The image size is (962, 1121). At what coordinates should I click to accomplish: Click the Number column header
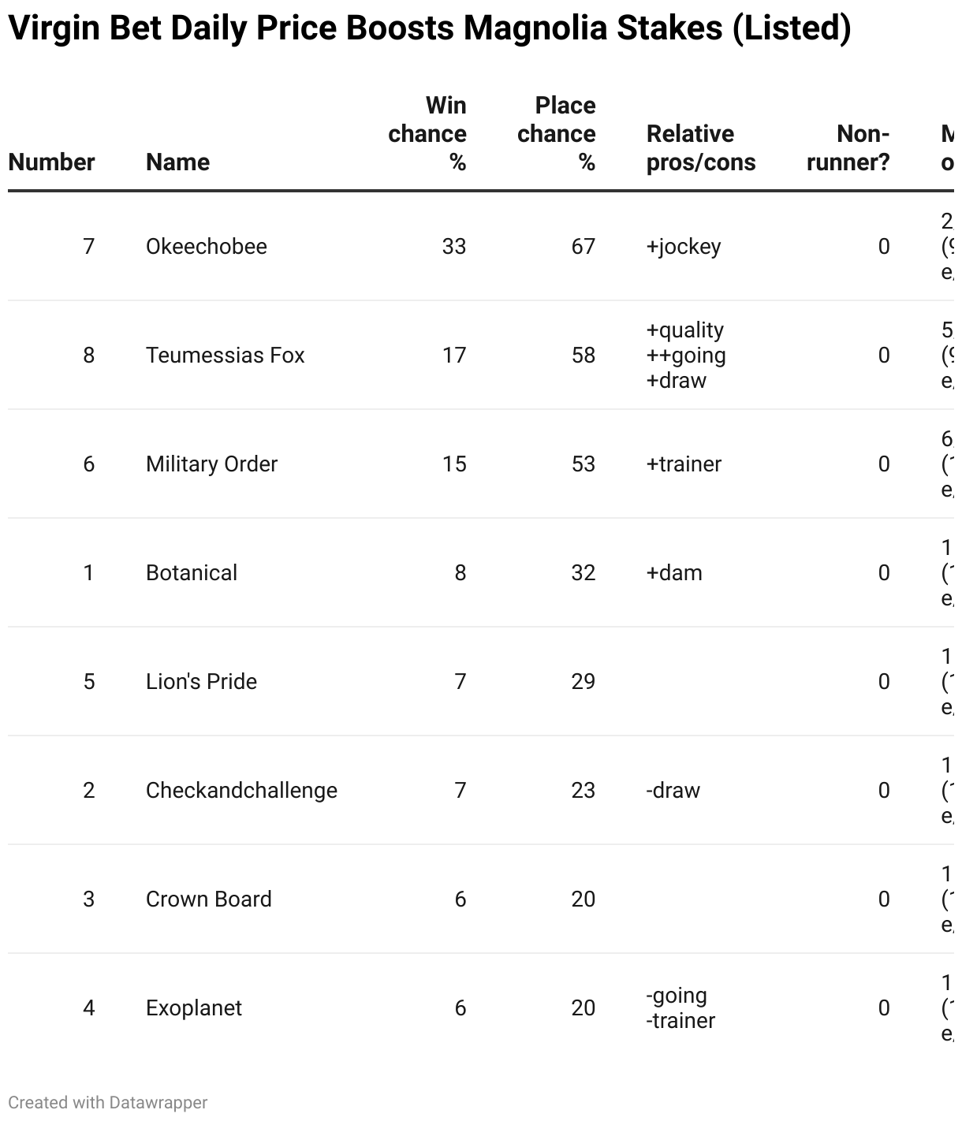(x=51, y=162)
